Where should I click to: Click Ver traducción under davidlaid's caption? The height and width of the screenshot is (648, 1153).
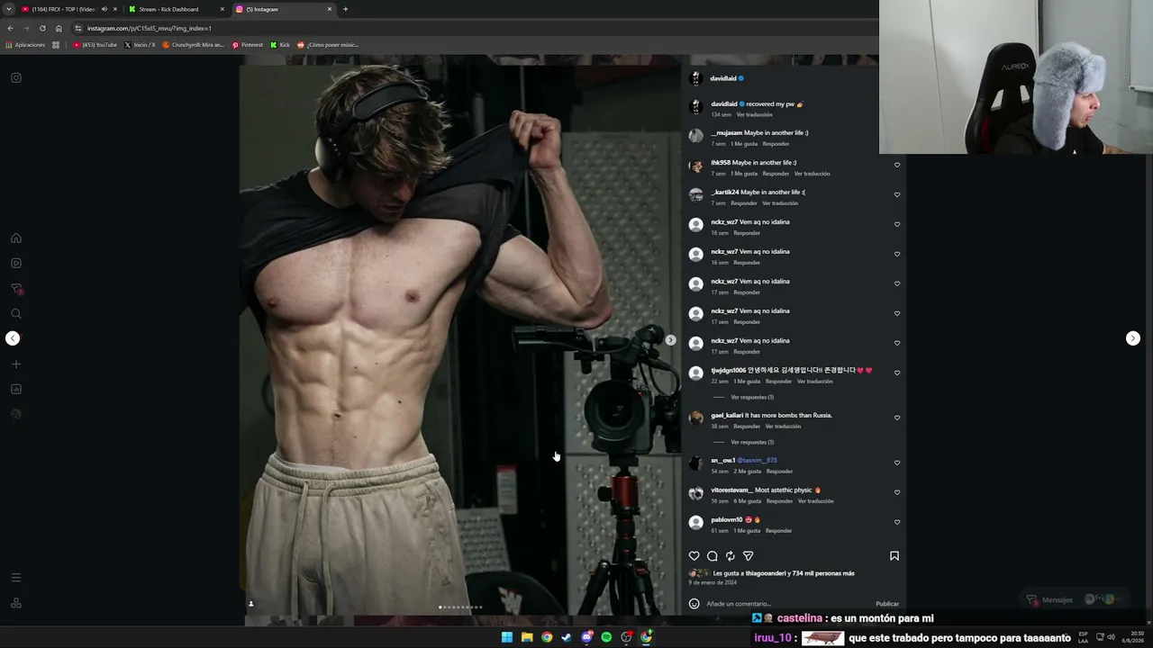(755, 114)
